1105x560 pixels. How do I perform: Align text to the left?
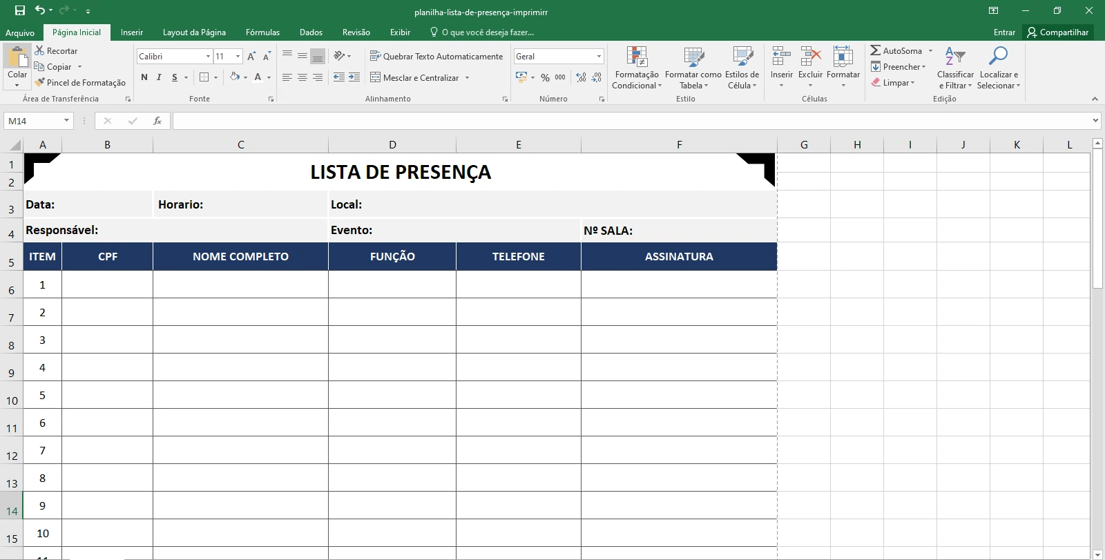[x=287, y=77]
